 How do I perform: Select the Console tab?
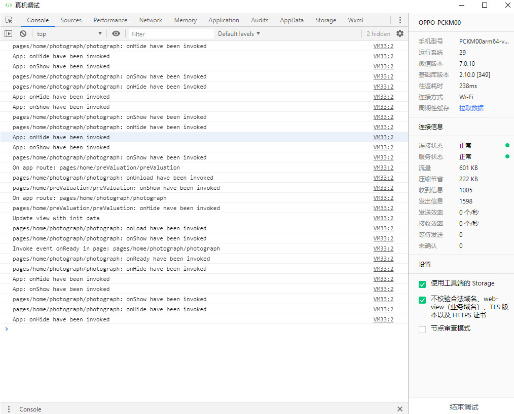click(x=38, y=20)
